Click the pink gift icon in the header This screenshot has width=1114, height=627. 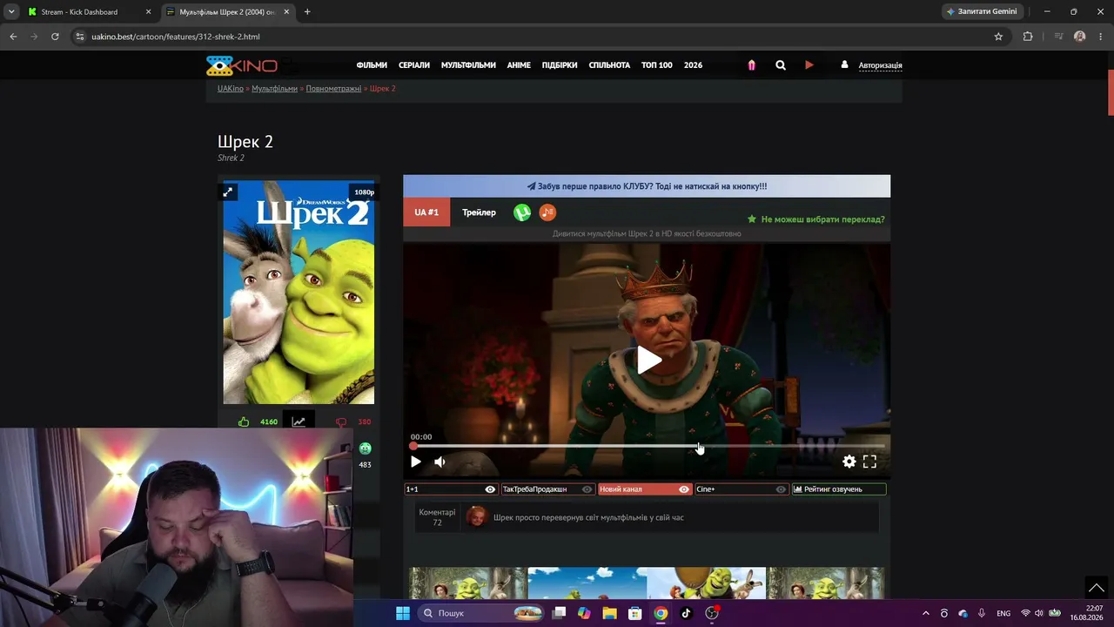[752, 65]
